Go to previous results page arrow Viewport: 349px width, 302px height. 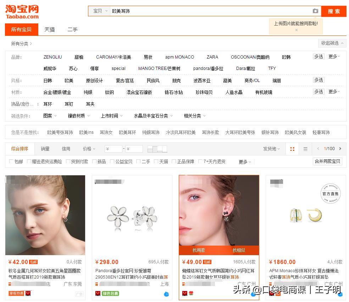click(318, 149)
